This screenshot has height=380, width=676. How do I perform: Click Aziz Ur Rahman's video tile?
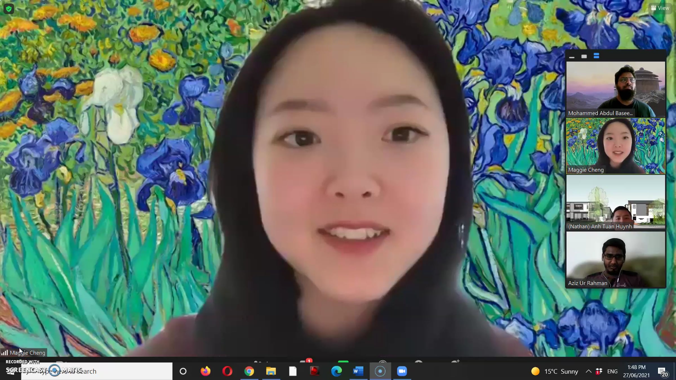[x=616, y=260]
